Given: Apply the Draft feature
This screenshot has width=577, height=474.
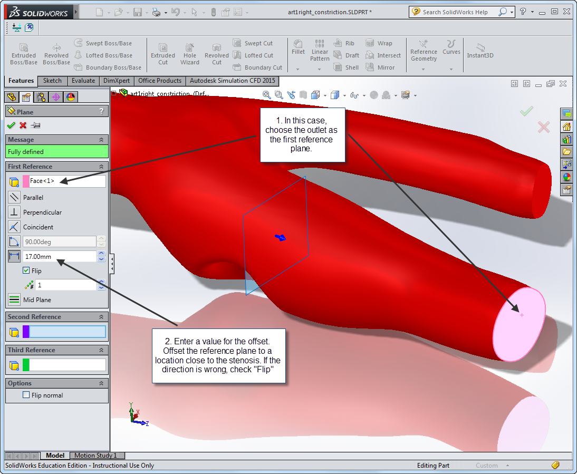Looking at the screenshot, I should coord(346,55).
